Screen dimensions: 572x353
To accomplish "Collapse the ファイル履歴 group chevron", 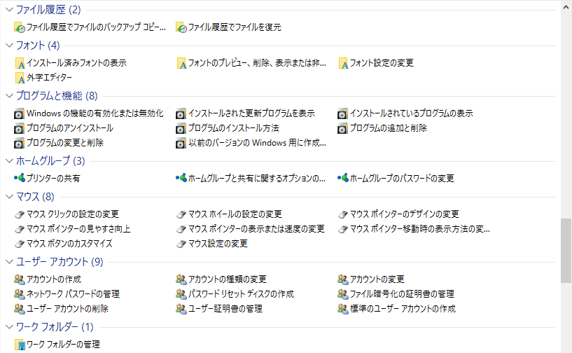I will 10,10.
